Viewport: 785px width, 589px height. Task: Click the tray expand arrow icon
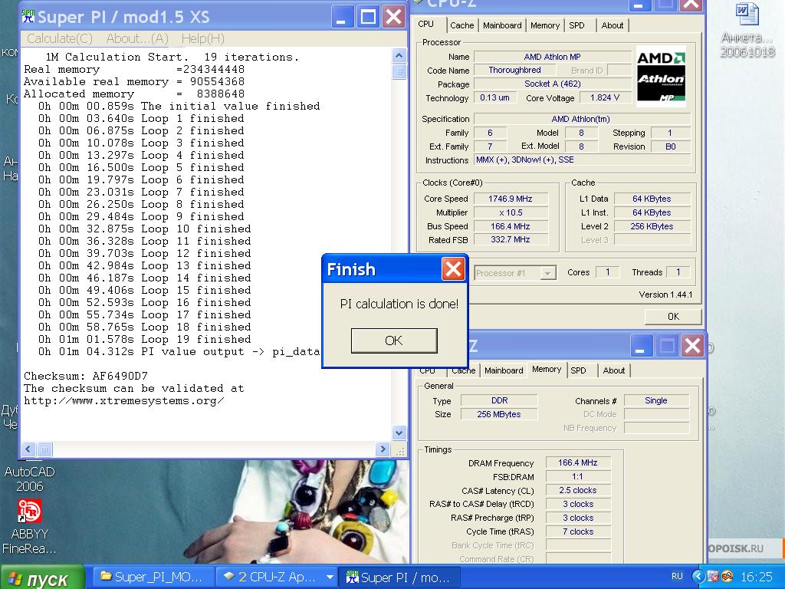coord(698,577)
